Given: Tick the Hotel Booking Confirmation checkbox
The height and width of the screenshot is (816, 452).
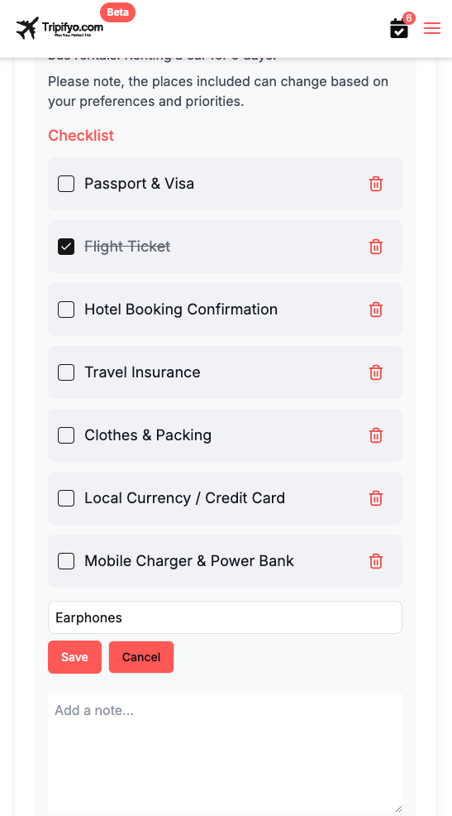Looking at the screenshot, I should [66, 310].
